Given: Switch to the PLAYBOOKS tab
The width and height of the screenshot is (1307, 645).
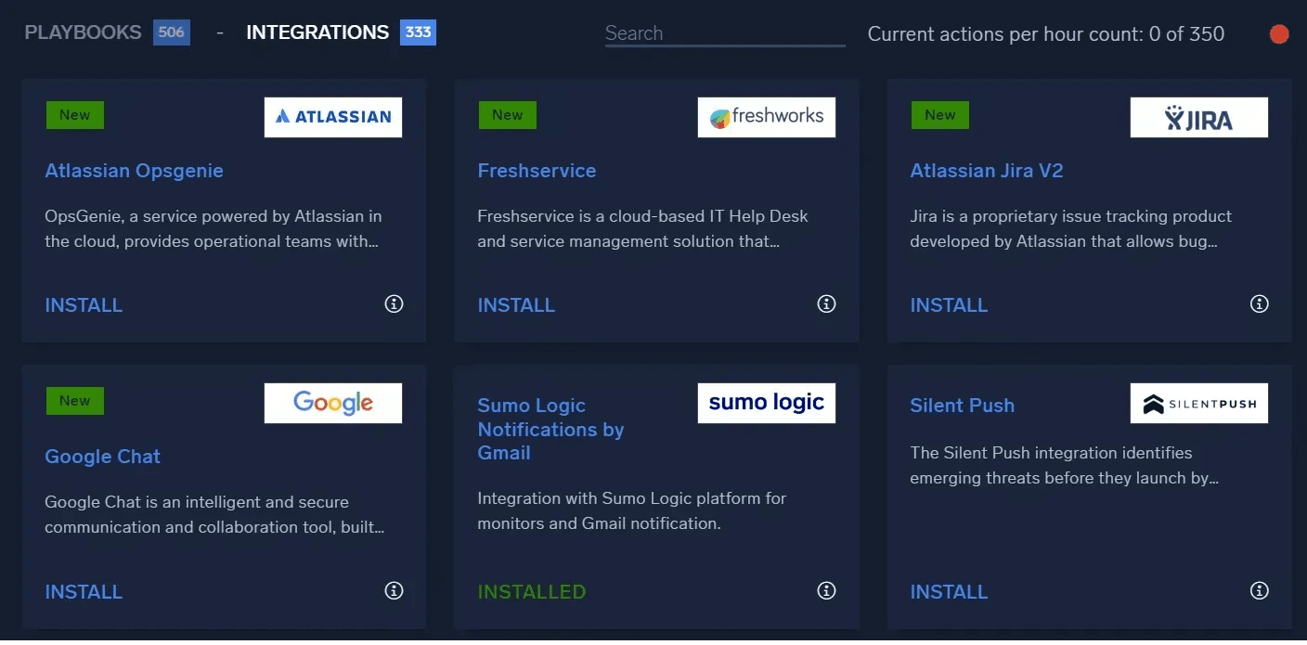Looking at the screenshot, I should 83,32.
